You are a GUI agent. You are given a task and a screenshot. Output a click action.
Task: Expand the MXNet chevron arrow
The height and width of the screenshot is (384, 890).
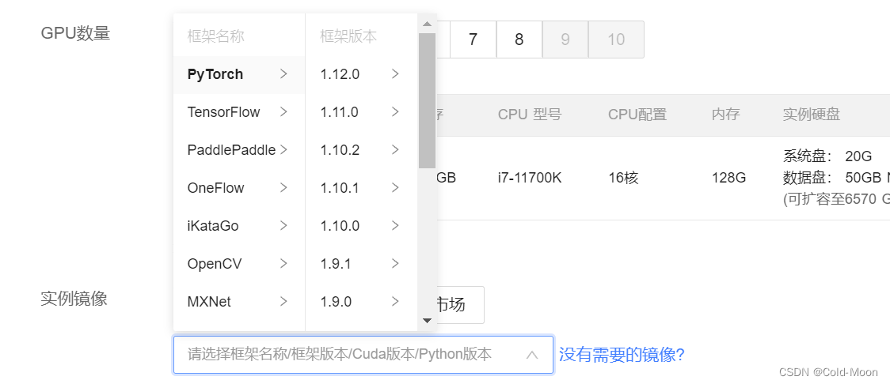pyautogui.click(x=283, y=302)
